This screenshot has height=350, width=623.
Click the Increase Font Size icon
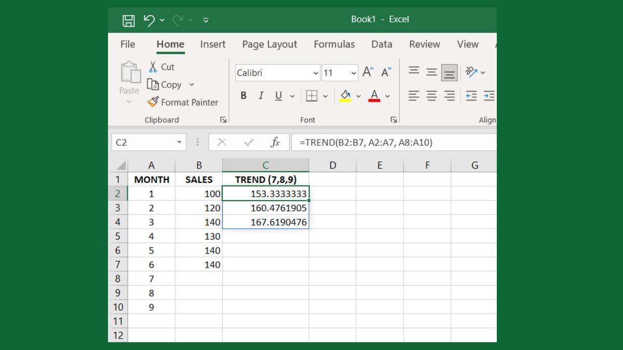367,71
